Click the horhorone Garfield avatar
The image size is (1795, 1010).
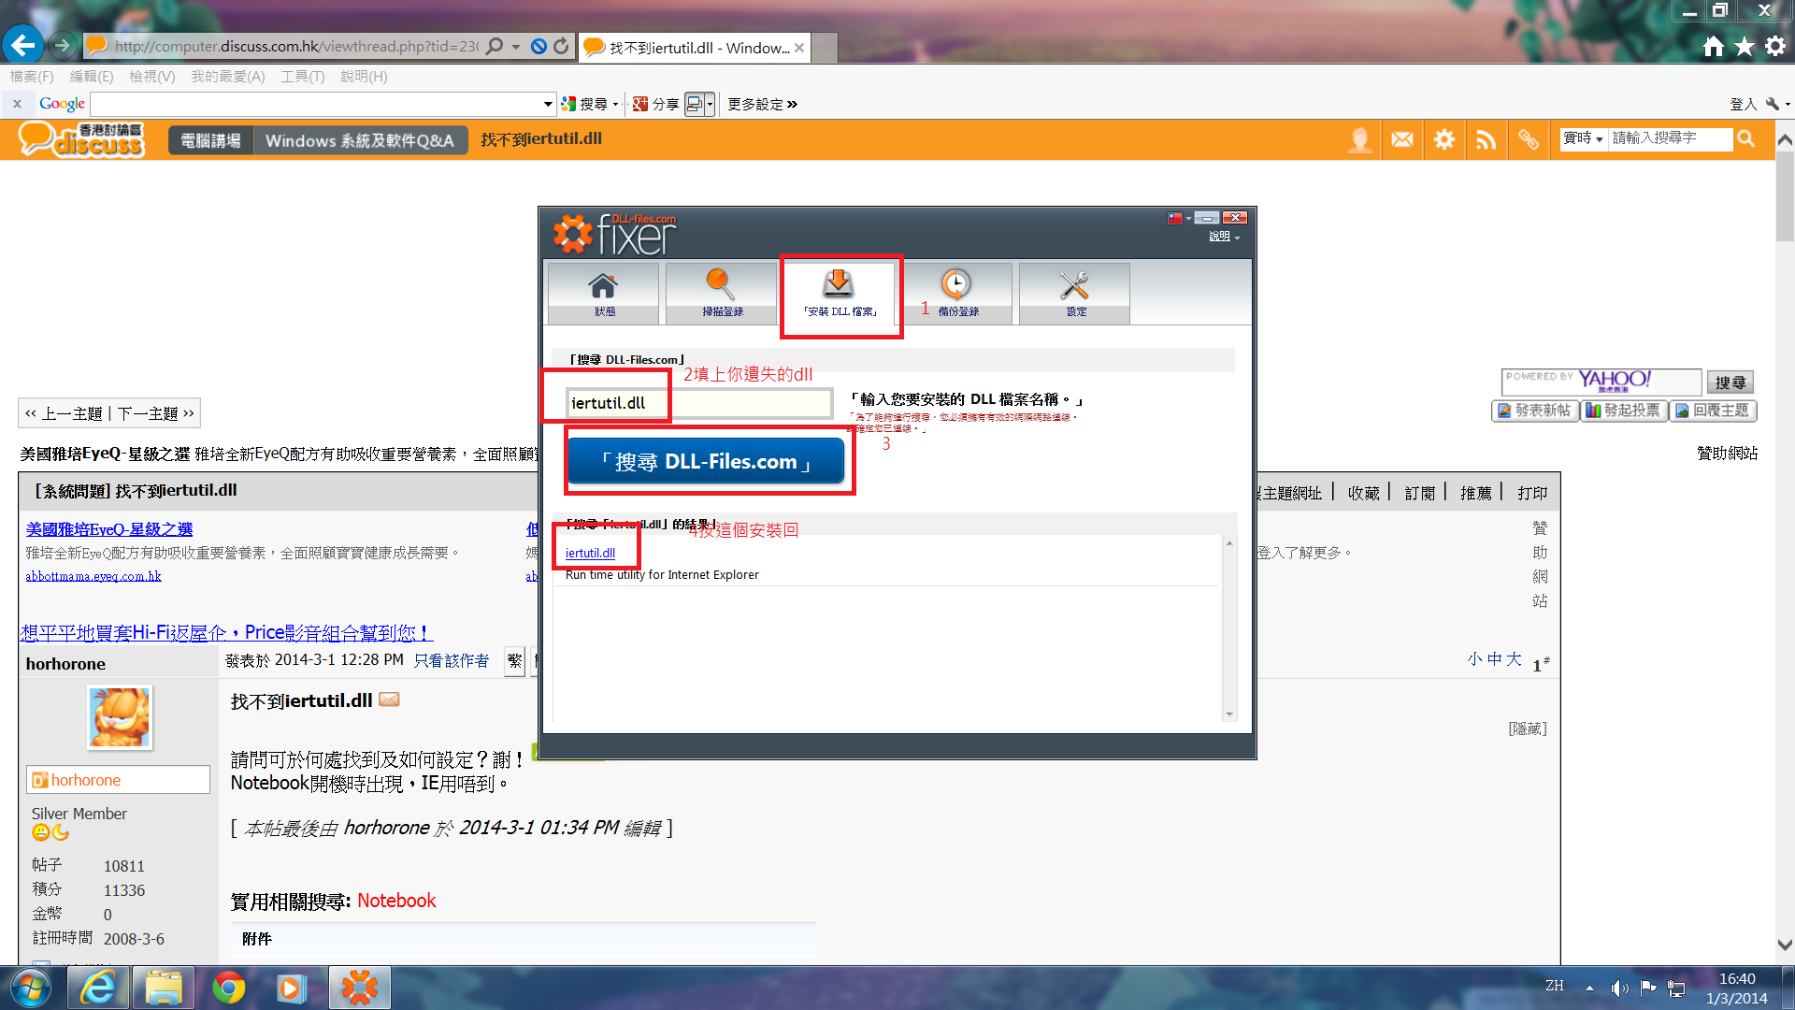pos(120,717)
